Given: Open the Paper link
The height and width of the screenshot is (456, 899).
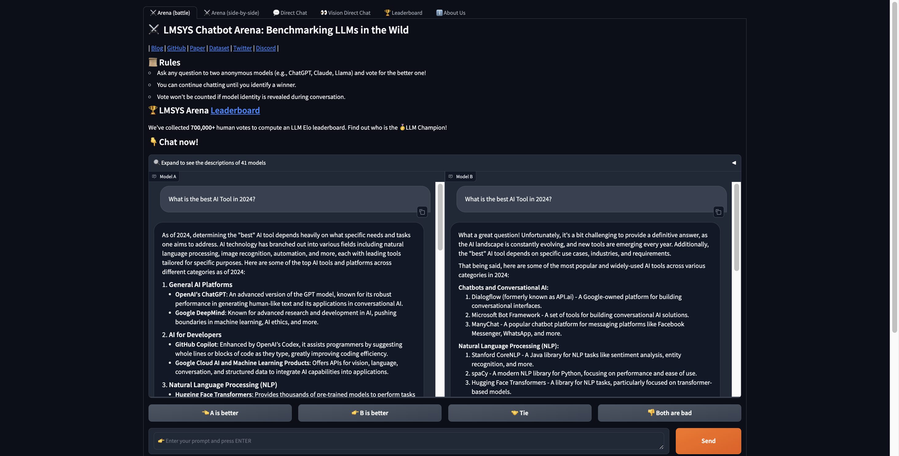Looking at the screenshot, I should pyautogui.click(x=197, y=48).
